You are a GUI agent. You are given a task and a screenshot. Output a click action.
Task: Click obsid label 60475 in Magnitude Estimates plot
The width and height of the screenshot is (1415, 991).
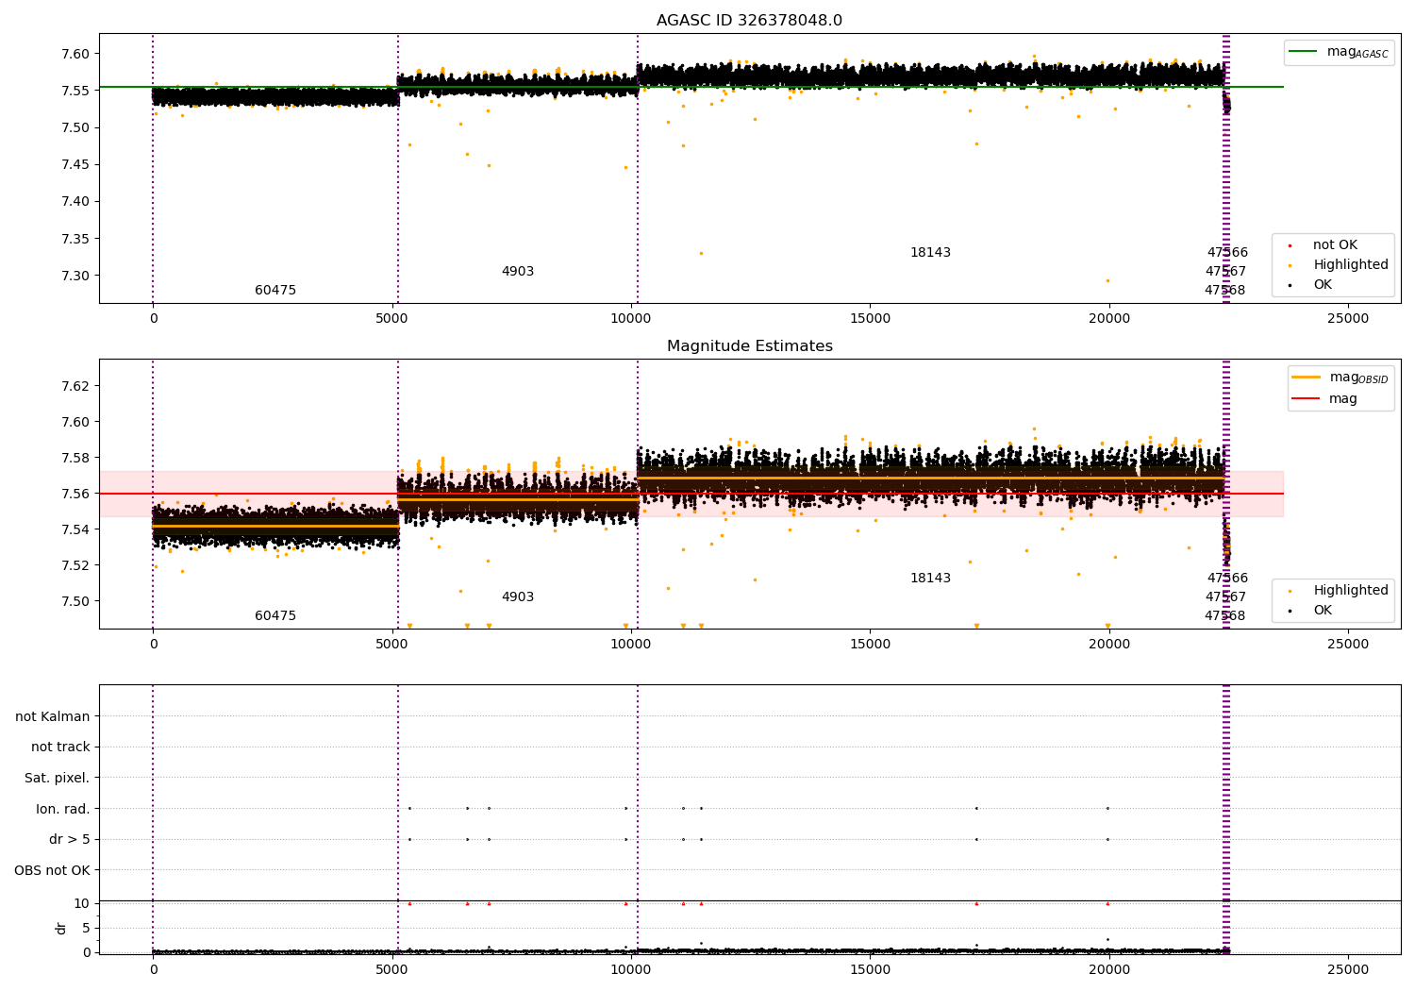tap(275, 616)
